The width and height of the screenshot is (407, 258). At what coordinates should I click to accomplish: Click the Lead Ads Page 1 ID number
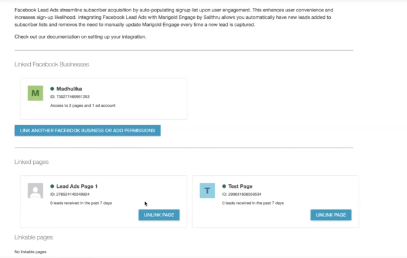[x=70, y=194]
